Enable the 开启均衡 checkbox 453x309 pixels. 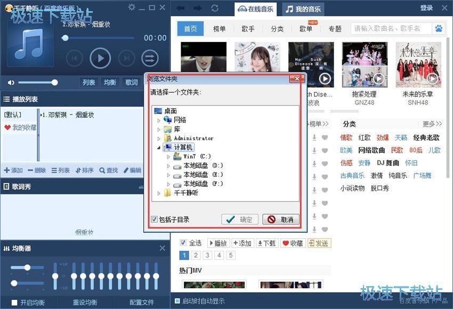point(14,303)
